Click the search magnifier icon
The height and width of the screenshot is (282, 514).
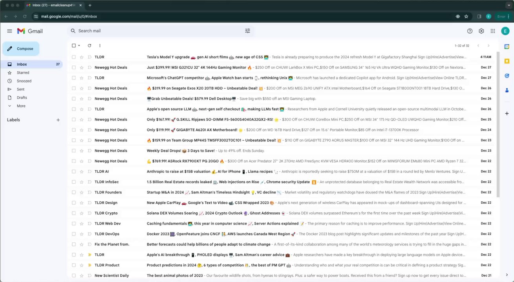point(73,31)
